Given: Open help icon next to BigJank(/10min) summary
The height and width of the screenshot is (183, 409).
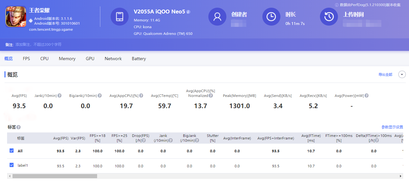Looking at the screenshot, I should coord(100,96).
